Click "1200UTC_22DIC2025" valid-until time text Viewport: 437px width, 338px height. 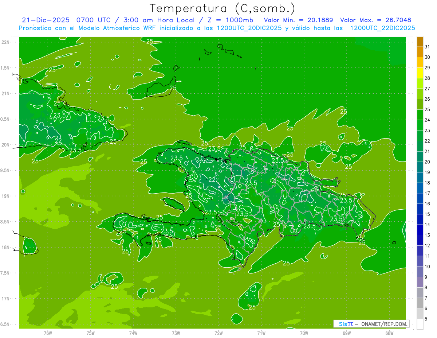(382, 28)
